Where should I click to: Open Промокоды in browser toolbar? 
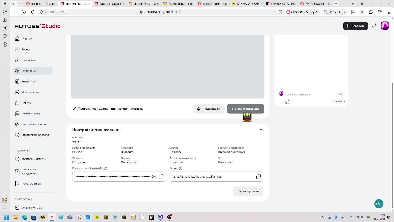point(335,12)
